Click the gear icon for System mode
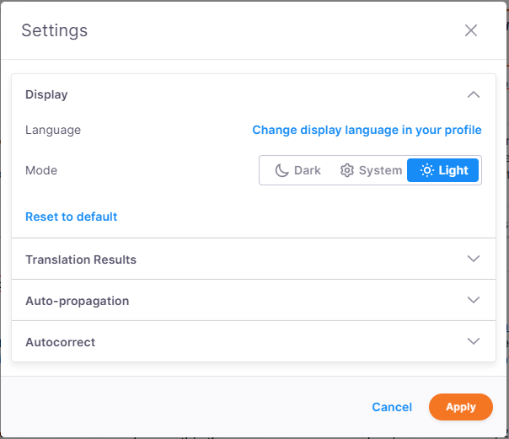Screen dimensions: 509x439 tap(346, 170)
